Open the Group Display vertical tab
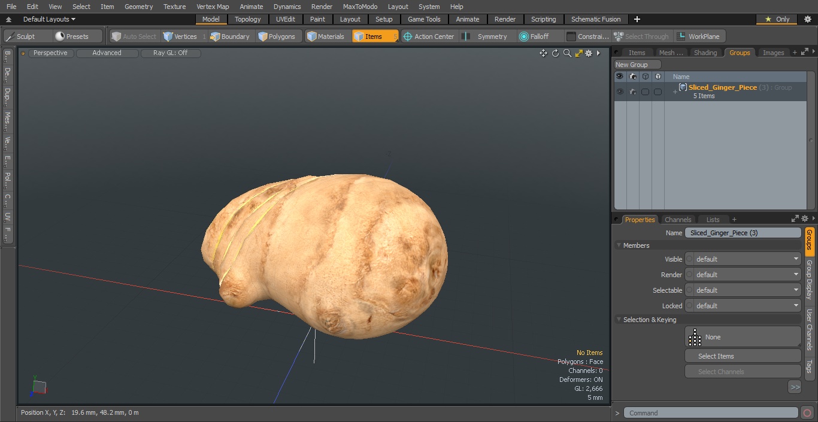 [809, 280]
